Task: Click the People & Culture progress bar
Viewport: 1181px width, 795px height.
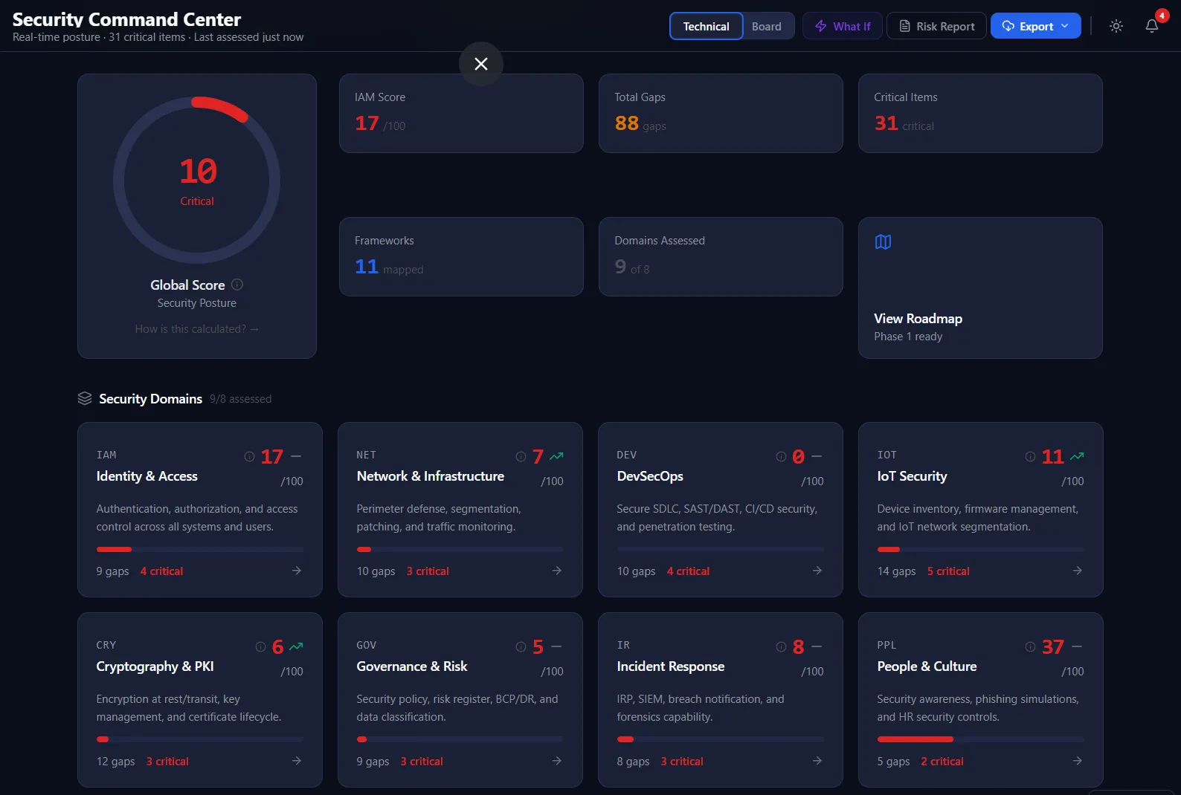Action: pyautogui.click(x=980, y=739)
